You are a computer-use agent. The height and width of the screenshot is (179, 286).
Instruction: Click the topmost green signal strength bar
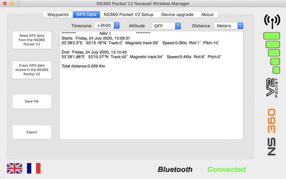(272, 36)
